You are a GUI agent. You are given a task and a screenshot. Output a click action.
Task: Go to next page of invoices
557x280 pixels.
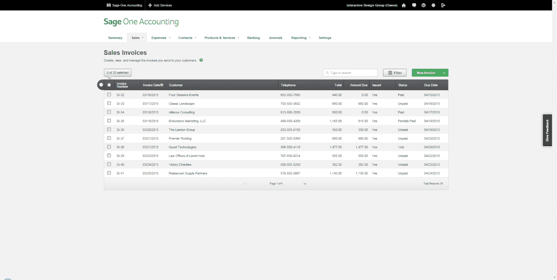[305, 184]
